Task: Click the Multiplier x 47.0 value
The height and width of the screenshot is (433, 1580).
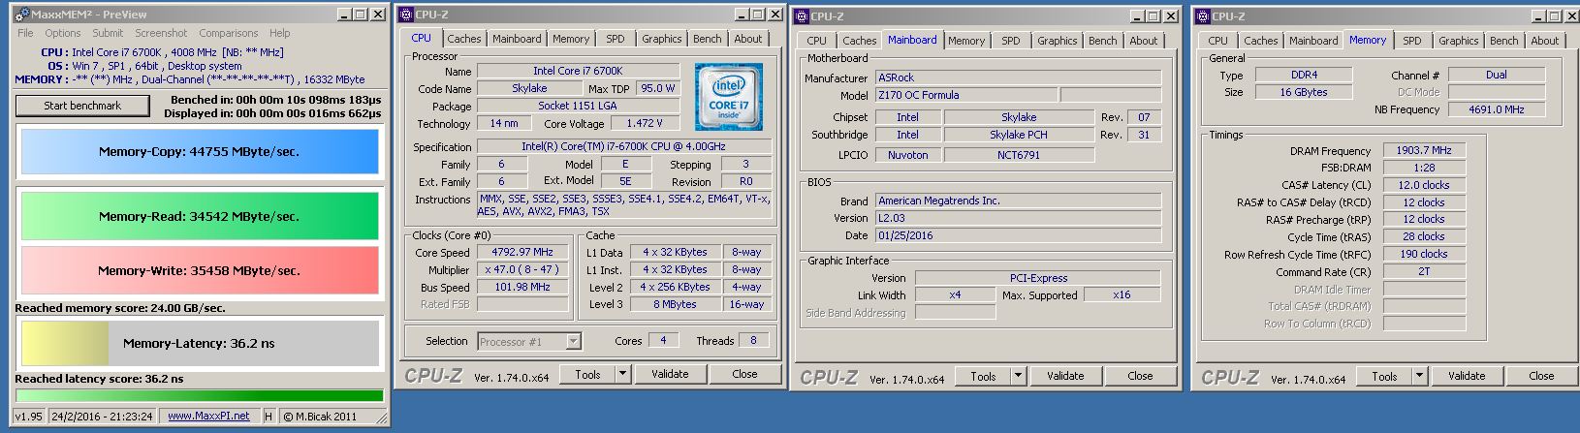Action: click(x=522, y=269)
